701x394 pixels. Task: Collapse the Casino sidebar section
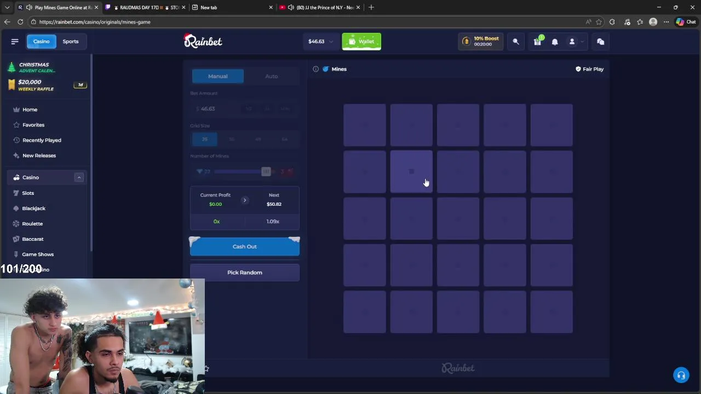pyautogui.click(x=79, y=177)
